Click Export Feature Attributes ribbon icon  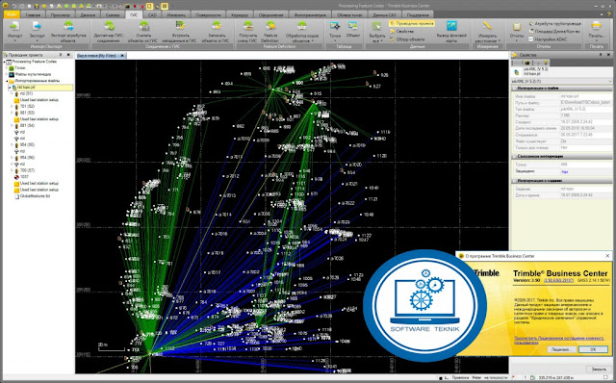pyautogui.click(x=68, y=27)
